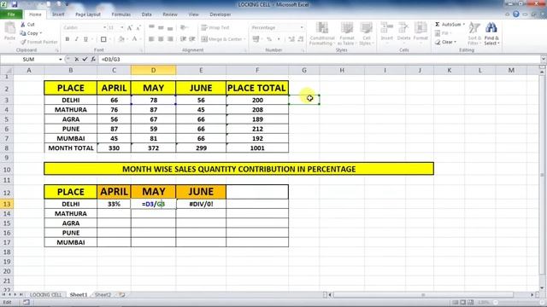Image resolution: width=547 pixels, height=307 pixels.
Task: Open the Font name dropdown
Action: click(104, 27)
